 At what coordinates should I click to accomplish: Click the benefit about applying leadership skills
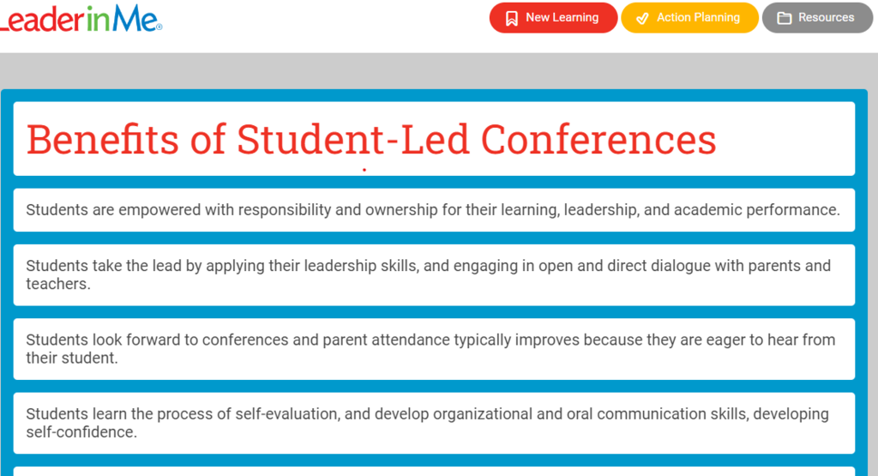click(434, 275)
